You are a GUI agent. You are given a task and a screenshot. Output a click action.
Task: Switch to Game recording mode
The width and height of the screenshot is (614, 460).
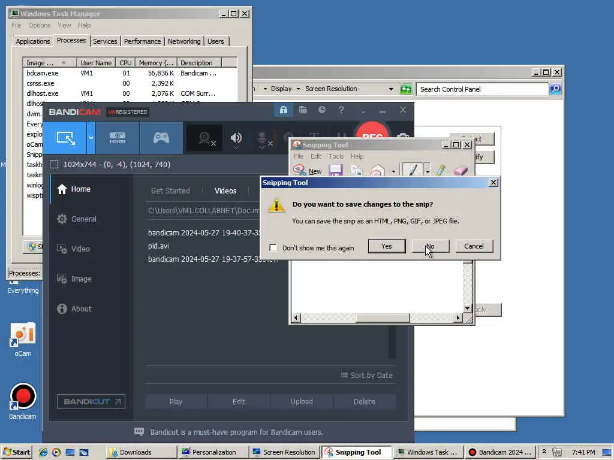click(x=161, y=138)
